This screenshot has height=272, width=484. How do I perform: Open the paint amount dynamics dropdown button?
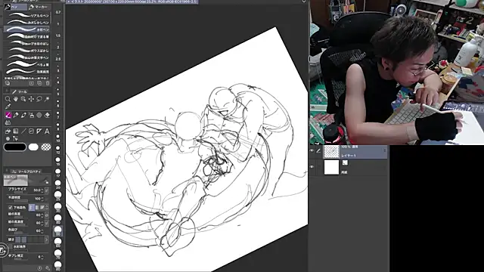pyautogui.click(x=47, y=215)
